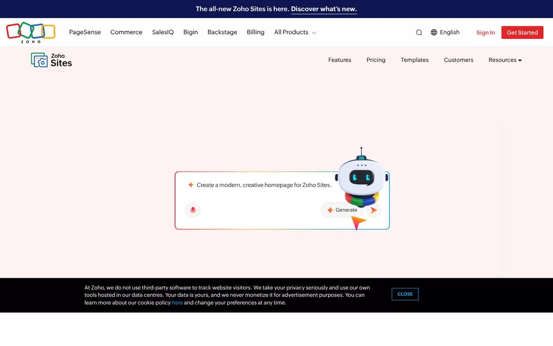Expand the All Products dropdown
Screen dimensions: 553x346
(295, 32)
